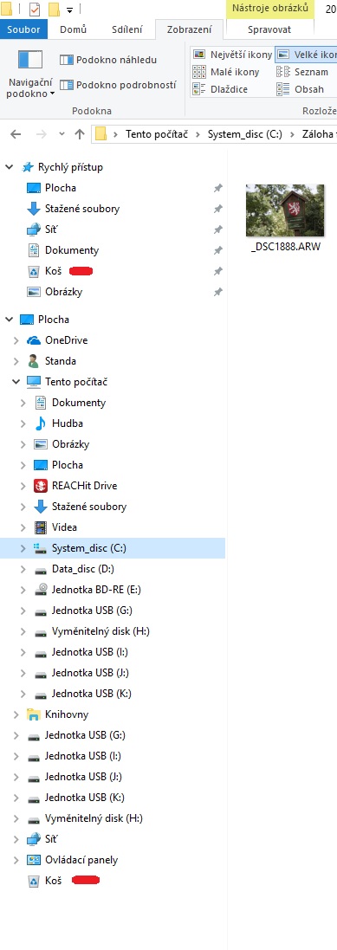Click the OneDrive cloud icon

[34, 340]
